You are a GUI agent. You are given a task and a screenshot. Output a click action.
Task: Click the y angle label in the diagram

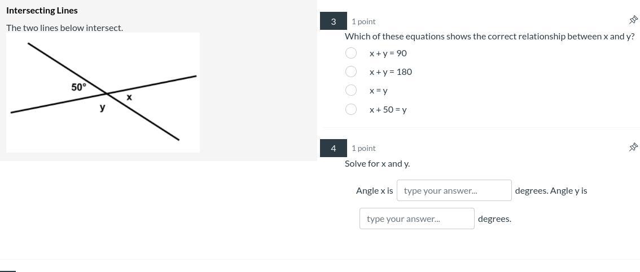(x=102, y=107)
